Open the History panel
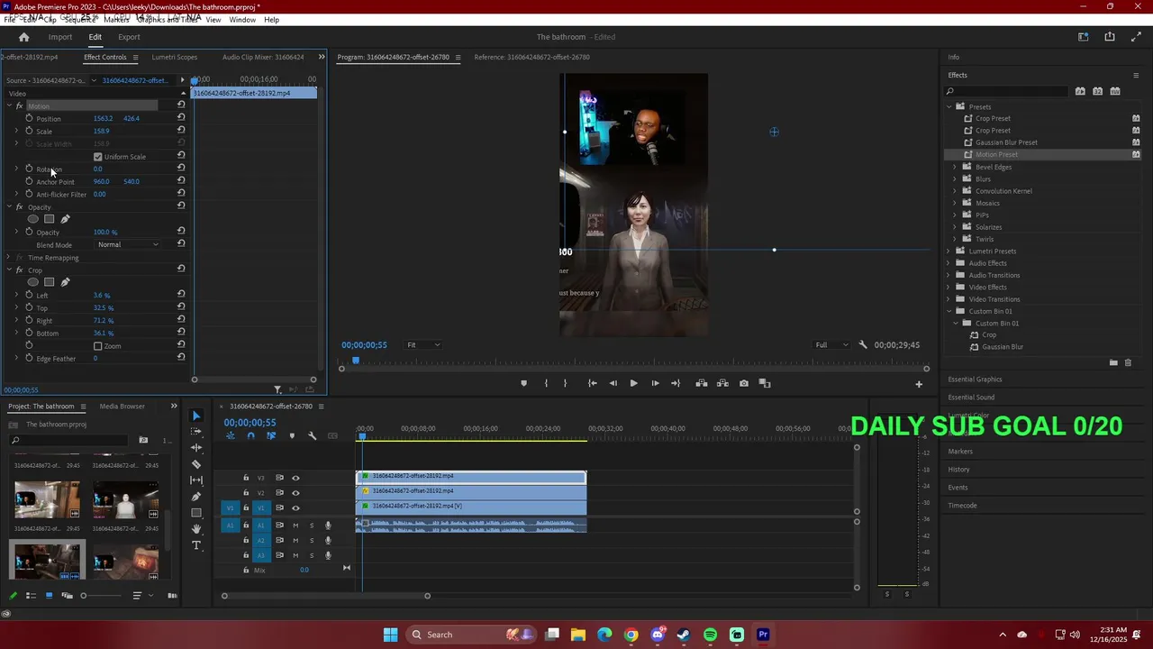The image size is (1153, 649). point(958,470)
